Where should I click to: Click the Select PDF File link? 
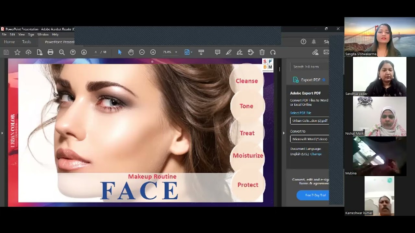point(301,113)
